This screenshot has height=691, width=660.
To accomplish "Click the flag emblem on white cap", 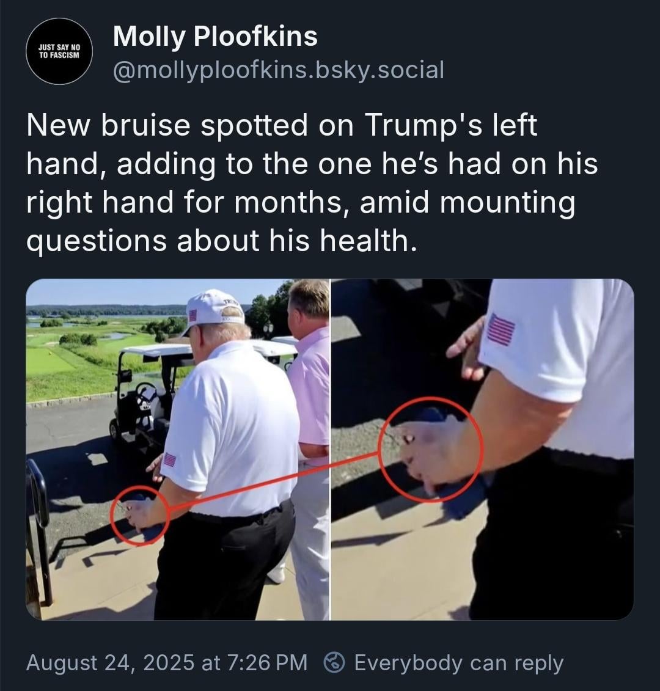I will click(193, 315).
